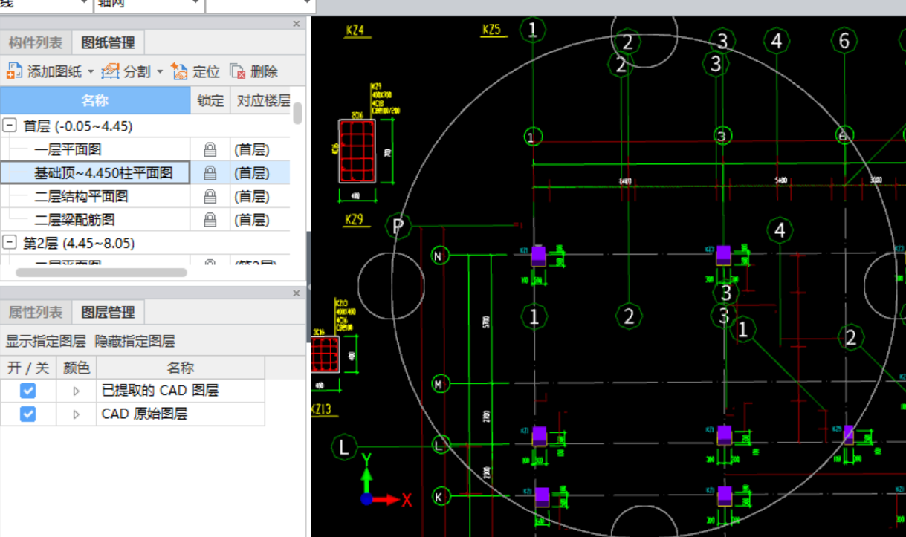Switch to the 图纸管理 tab
Screen dimensions: 906x537
[x=108, y=42]
